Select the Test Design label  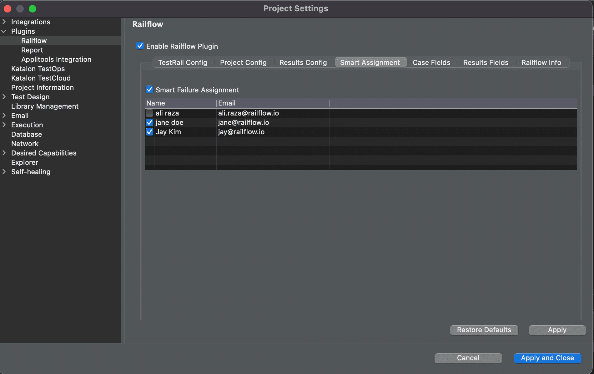click(30, 97)
